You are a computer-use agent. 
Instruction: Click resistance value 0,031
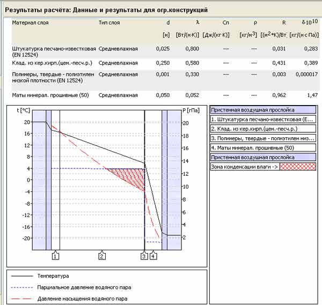[x=279, y=49]
